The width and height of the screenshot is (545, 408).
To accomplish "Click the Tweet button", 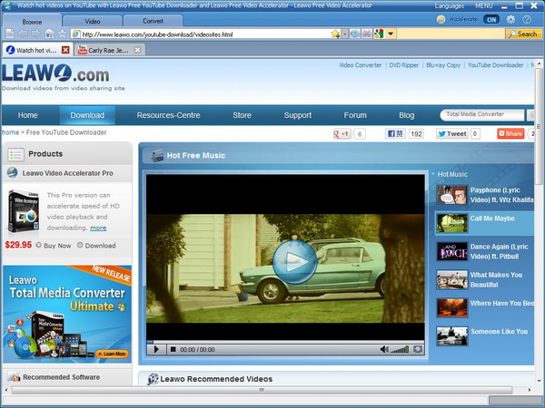I will tap(452, 133).
